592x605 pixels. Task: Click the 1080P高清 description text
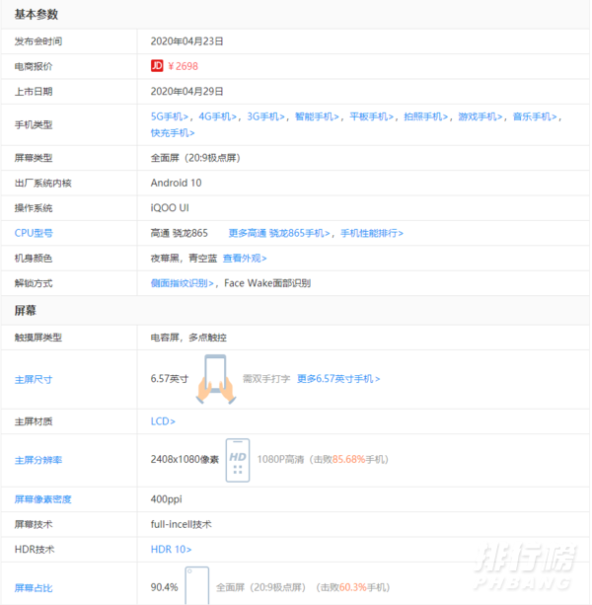[281, 459]
